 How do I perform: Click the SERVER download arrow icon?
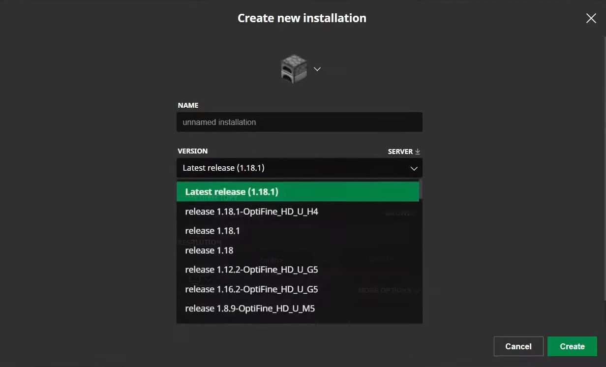[x=418, y=152]
